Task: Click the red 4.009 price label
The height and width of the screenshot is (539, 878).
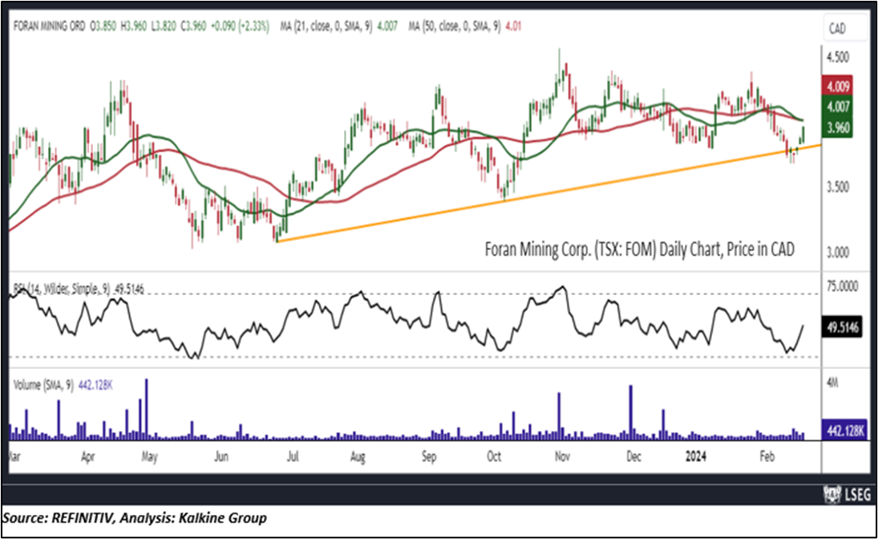Action: pos(837,86)
